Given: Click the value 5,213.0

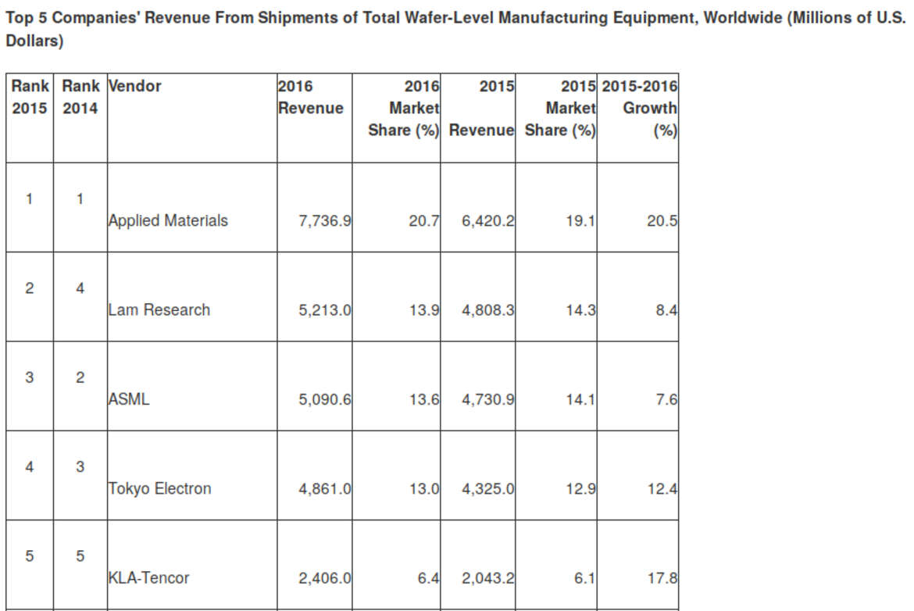Looking at the screenshot, I should [325, 310].
